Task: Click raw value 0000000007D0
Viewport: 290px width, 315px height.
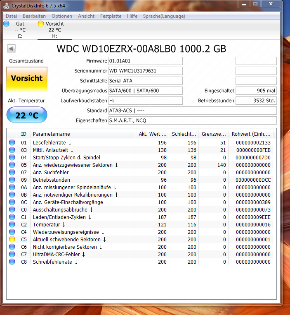Action: point(253,157)
